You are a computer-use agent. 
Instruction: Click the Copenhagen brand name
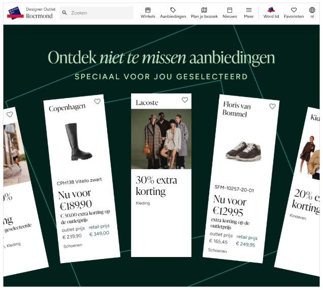click(67, 108)
